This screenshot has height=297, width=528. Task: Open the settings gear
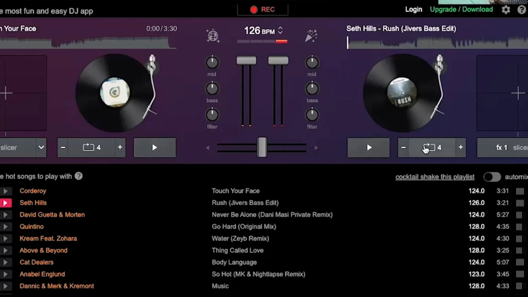506,10
